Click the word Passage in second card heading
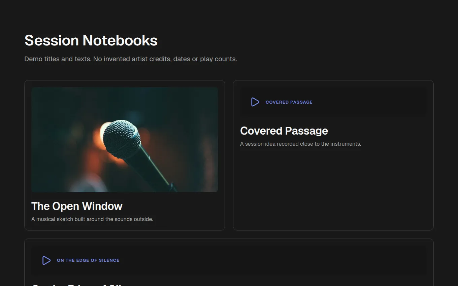458x286 pixels. click(x=306, y=131)
